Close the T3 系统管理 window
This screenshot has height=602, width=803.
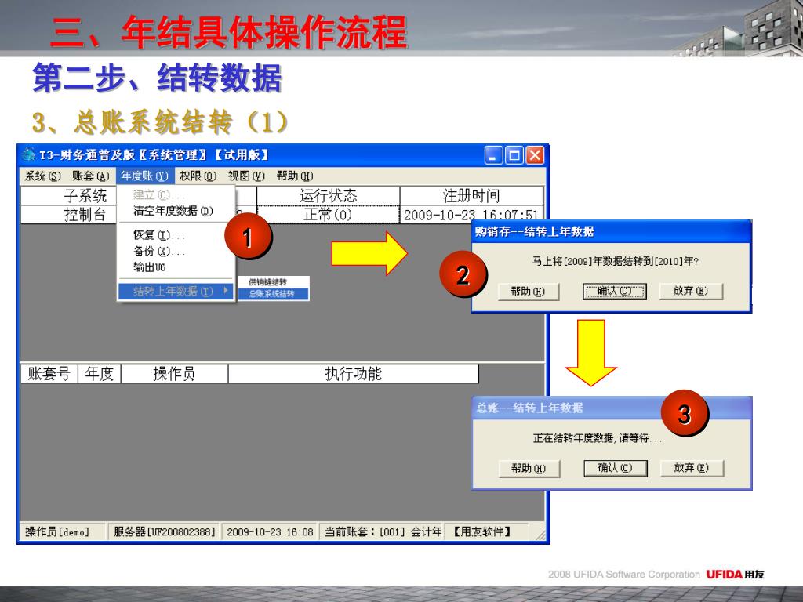(535, 155)
